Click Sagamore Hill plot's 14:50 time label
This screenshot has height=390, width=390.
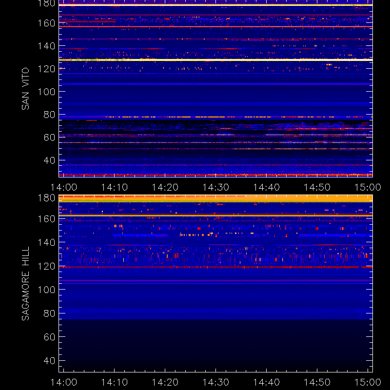[317, 382]
